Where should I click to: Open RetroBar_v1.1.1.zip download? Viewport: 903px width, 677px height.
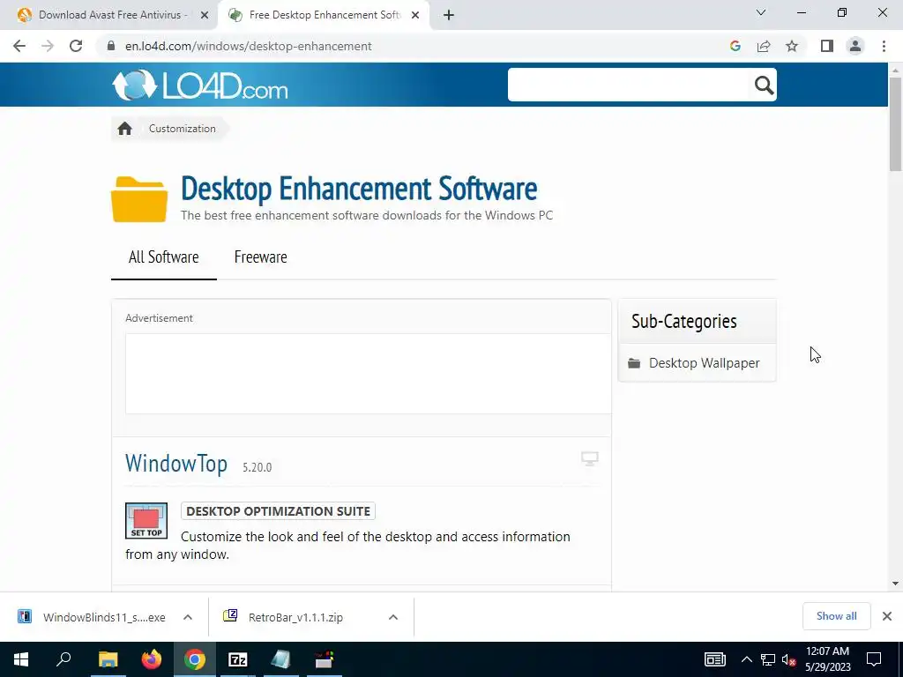(x=296, y=617)
